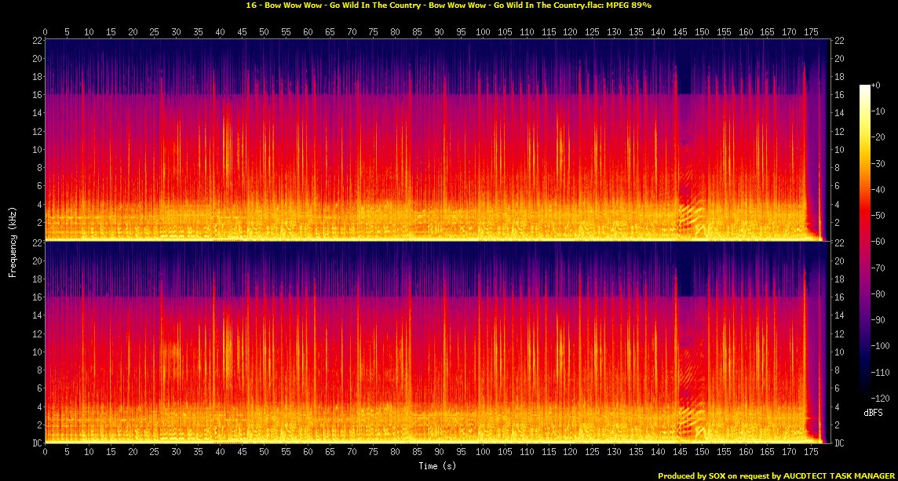The height and width of the screenshot is (481, 898).
Task: Click the 175 second mark on bottom time axis
Action: (811, 453)
